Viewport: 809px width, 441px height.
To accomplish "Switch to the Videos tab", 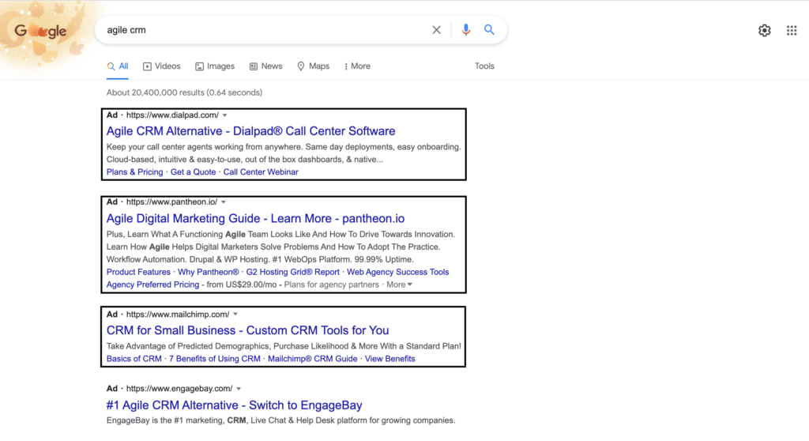I will pyautogui.click(x=161, y=66).
